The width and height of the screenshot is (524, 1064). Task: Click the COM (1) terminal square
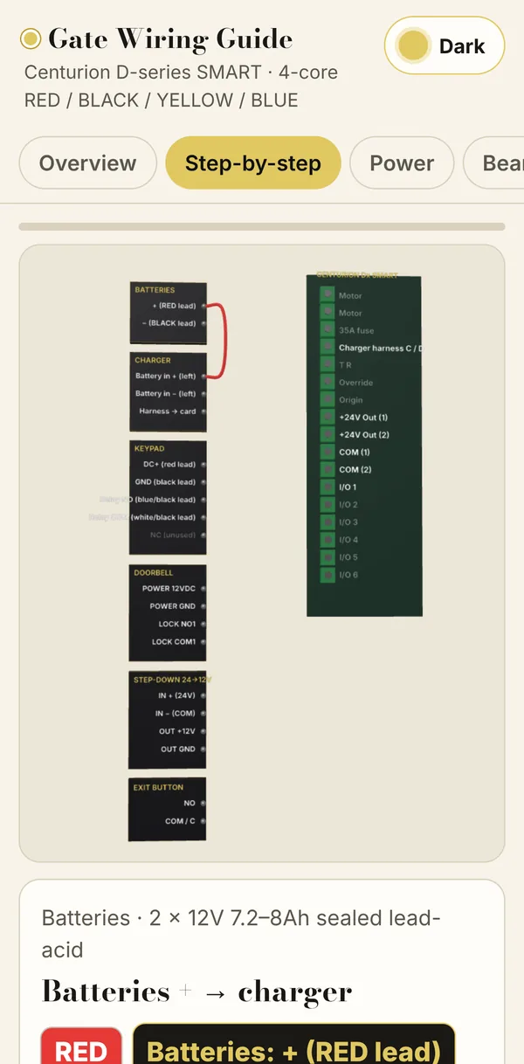(x=327, y=453)
